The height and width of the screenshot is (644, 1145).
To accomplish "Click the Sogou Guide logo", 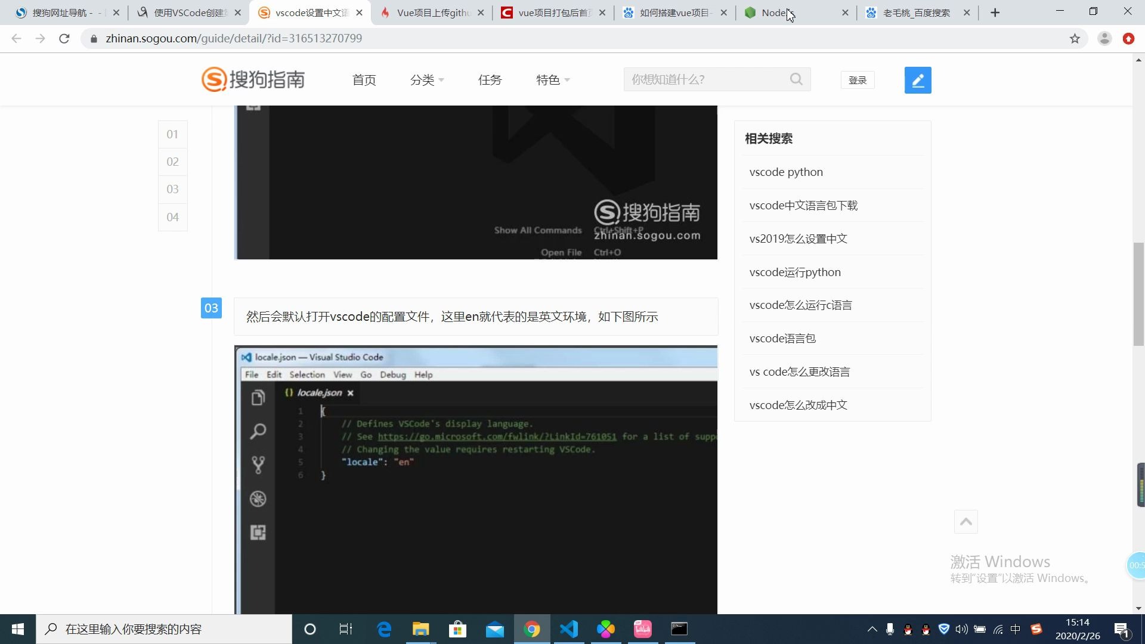I will 253,79.
